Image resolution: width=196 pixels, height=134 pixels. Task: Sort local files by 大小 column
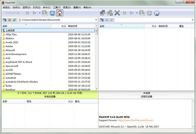[59, 26]
